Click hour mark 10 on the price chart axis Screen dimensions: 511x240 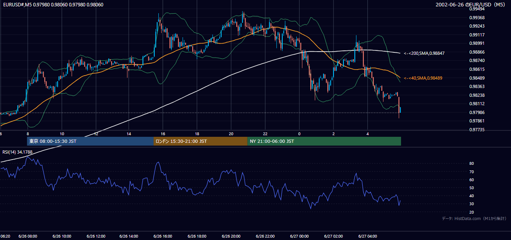point(62,134)
